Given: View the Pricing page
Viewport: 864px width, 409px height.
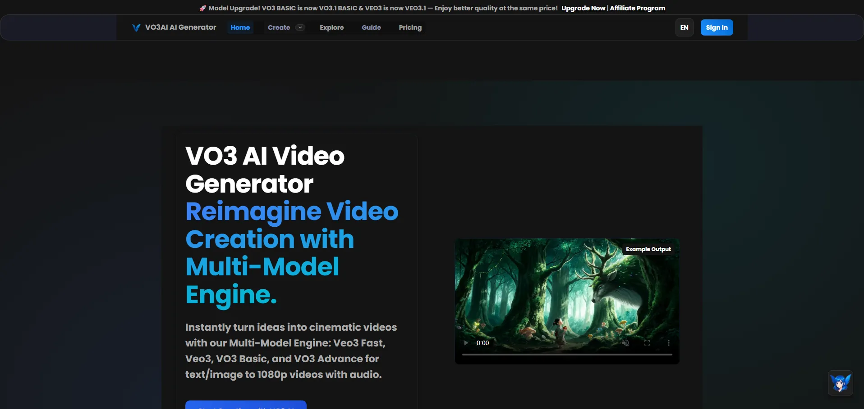Looking at the screenshot, I should pos(410,27).
